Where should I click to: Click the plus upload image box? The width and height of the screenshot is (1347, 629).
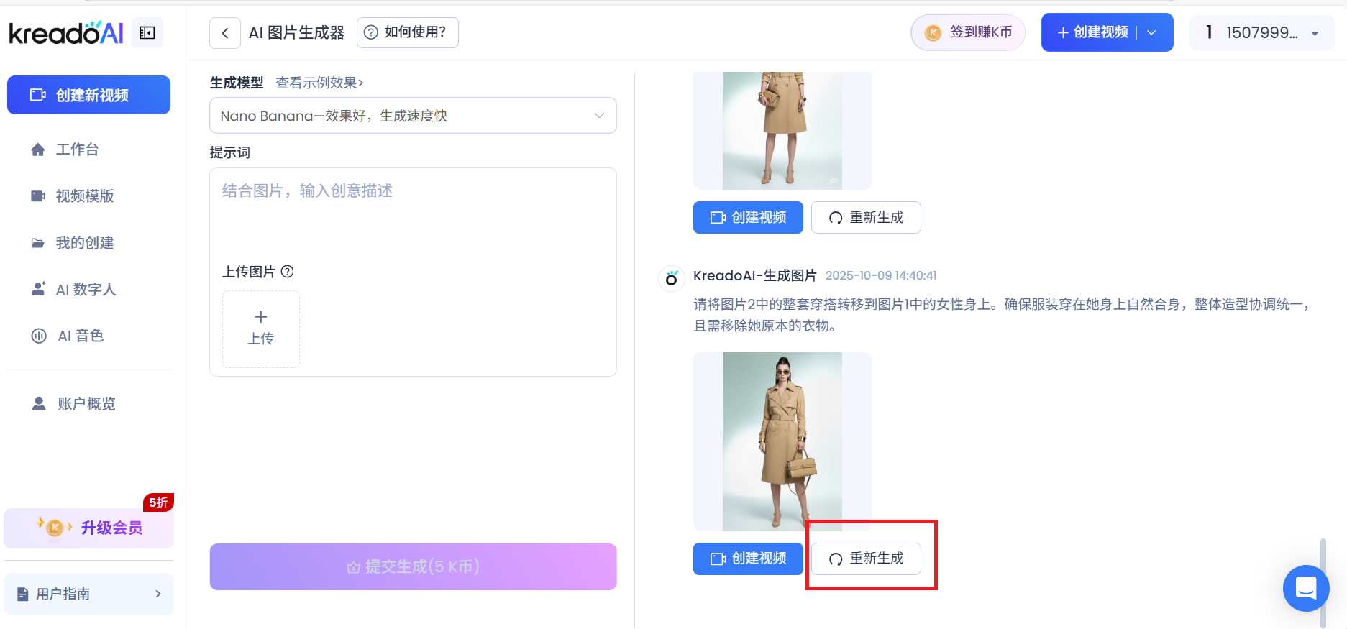[261, 329]
